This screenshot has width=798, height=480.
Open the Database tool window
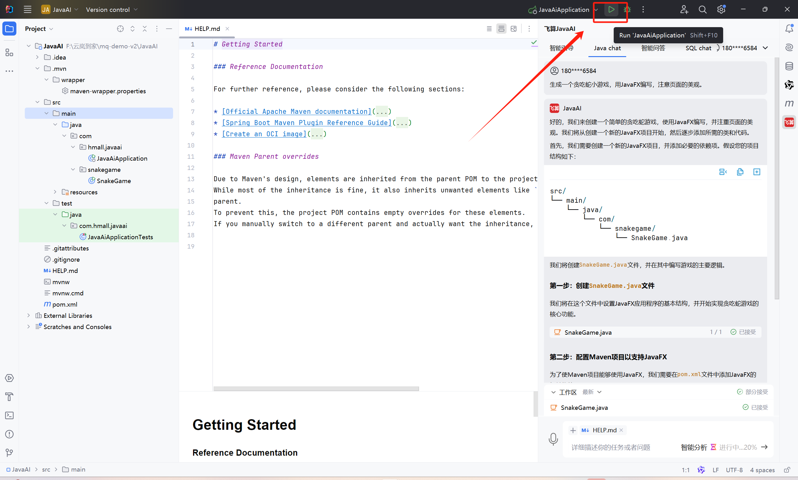pos(789,66)
